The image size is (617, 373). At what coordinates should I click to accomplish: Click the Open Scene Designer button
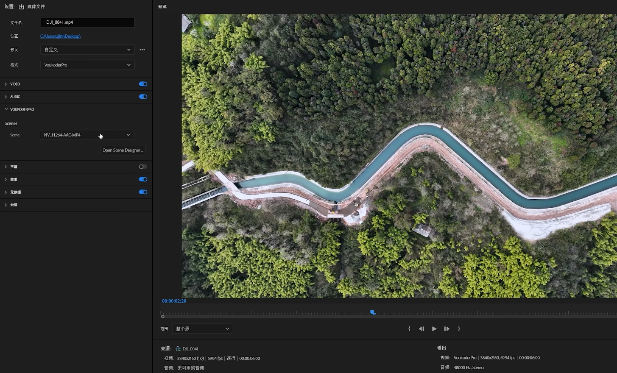click(123, 150)
